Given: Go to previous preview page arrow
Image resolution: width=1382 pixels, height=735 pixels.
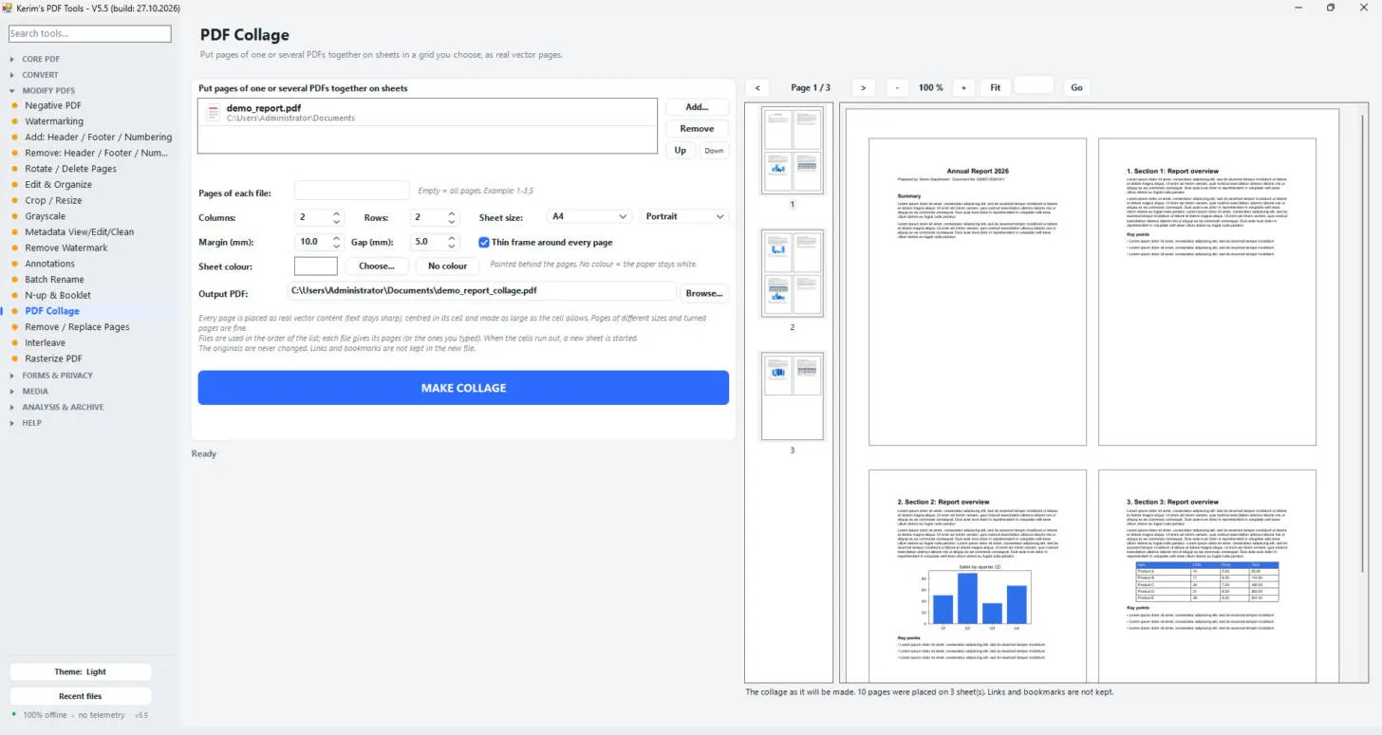Looking at the screenshot, I should (757, 87).
